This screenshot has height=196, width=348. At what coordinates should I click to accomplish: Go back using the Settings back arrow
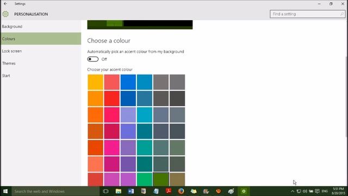pos(5,4)
